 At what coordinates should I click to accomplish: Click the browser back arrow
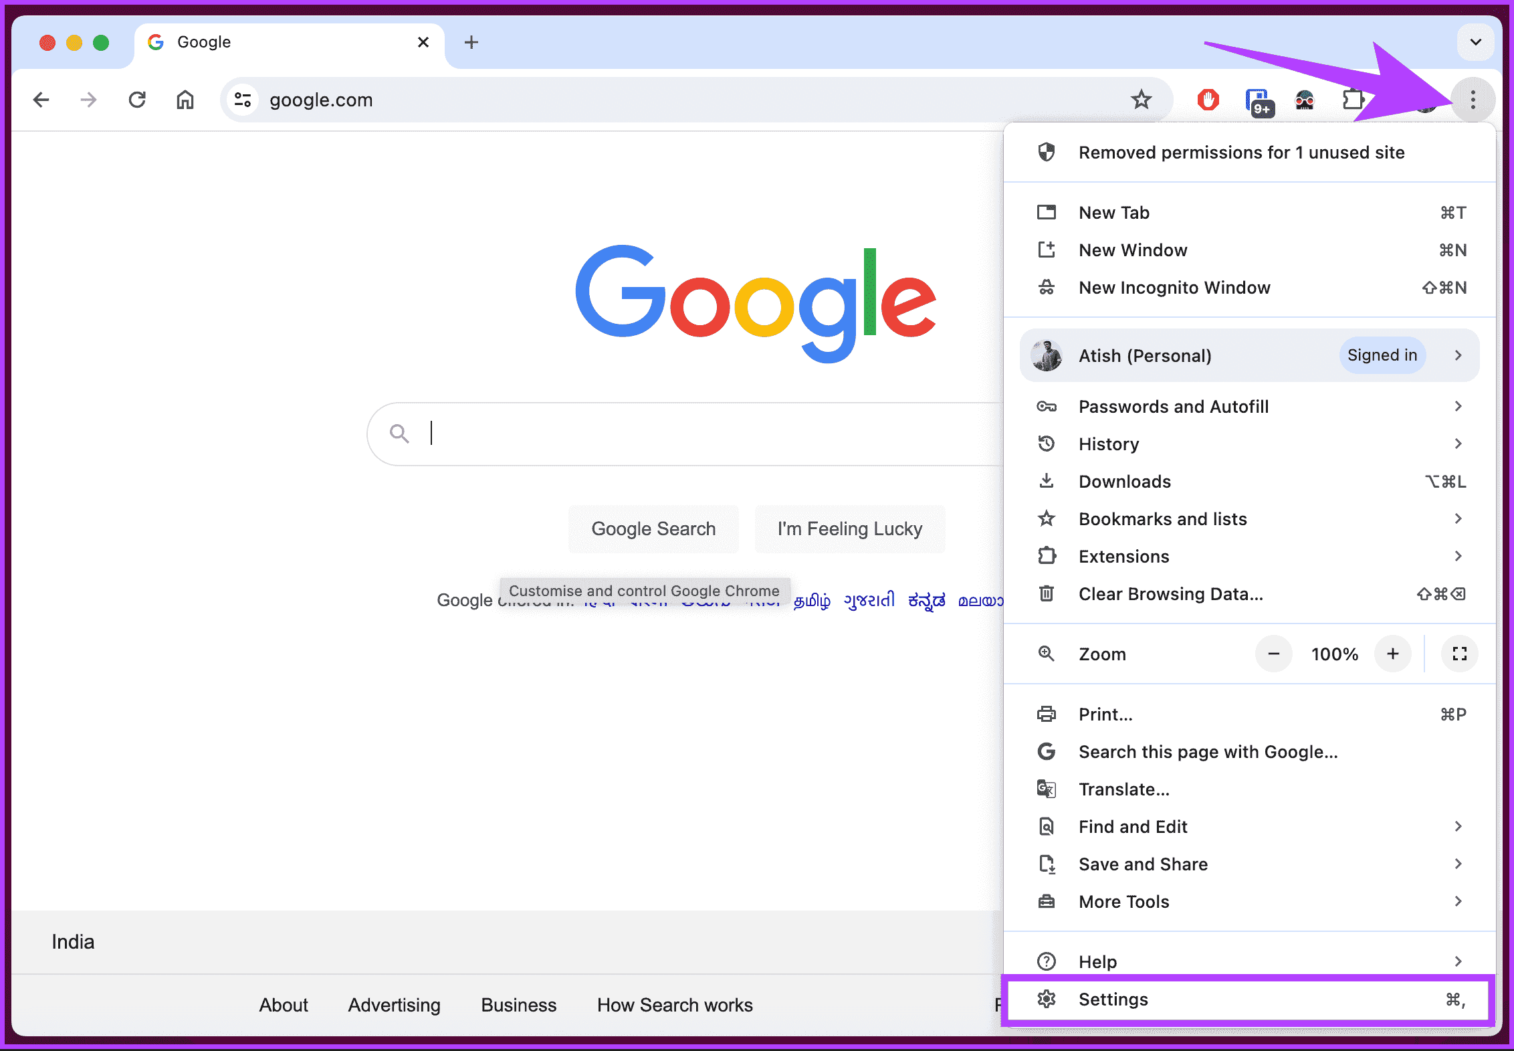(x=41, y=100)
